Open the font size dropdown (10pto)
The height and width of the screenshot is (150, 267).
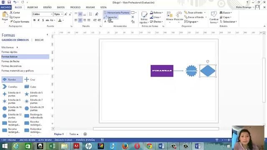62,14
